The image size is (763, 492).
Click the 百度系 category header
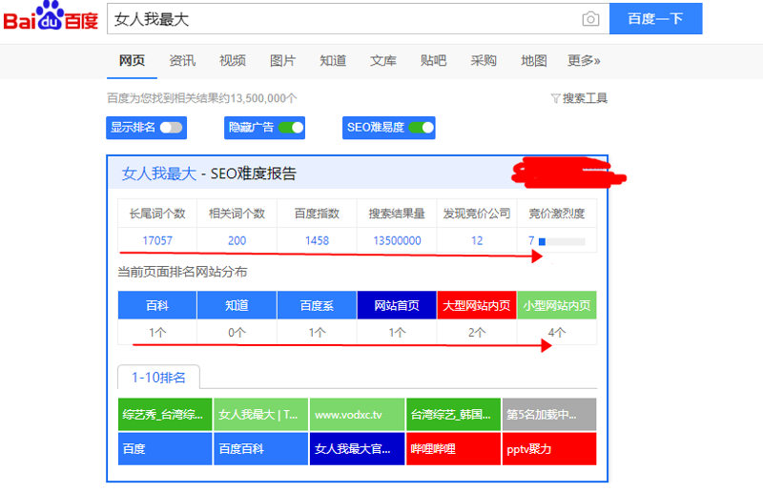click(317, 305)
